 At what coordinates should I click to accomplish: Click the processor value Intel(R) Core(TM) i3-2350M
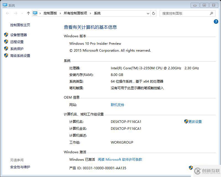(x=155, y=68)
